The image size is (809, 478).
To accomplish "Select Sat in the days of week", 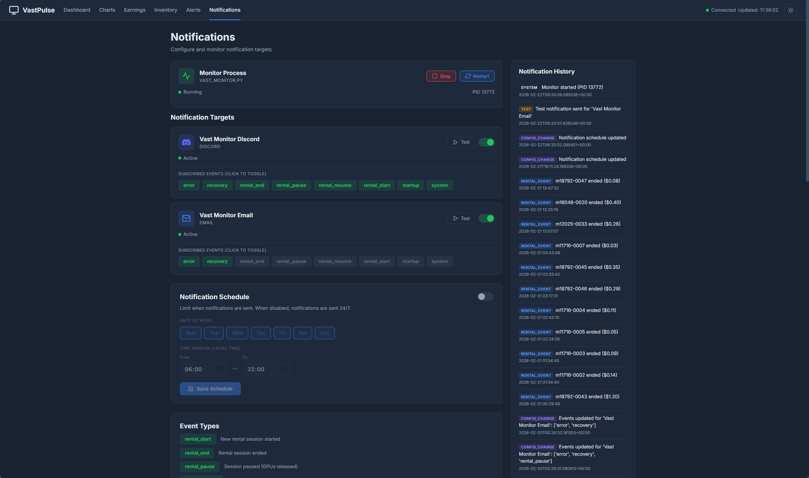I will (303, 333).
